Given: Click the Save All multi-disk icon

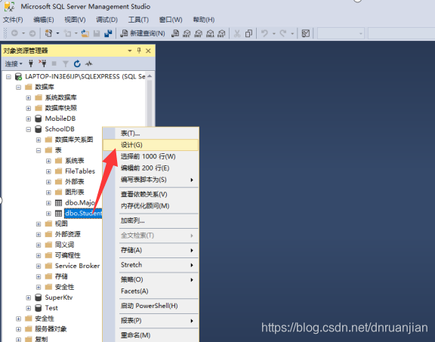Looking at the screenshot, I should click(108, 33).
